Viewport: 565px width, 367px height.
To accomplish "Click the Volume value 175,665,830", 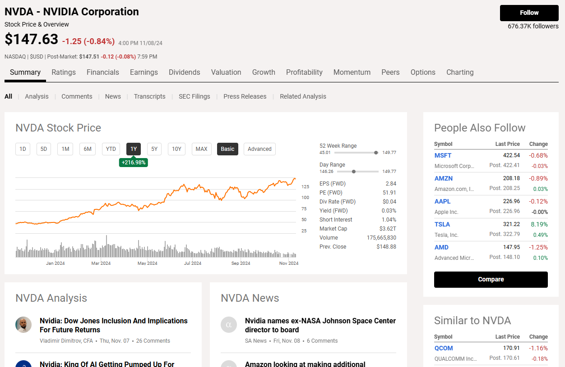I will [x=382, y=238].
